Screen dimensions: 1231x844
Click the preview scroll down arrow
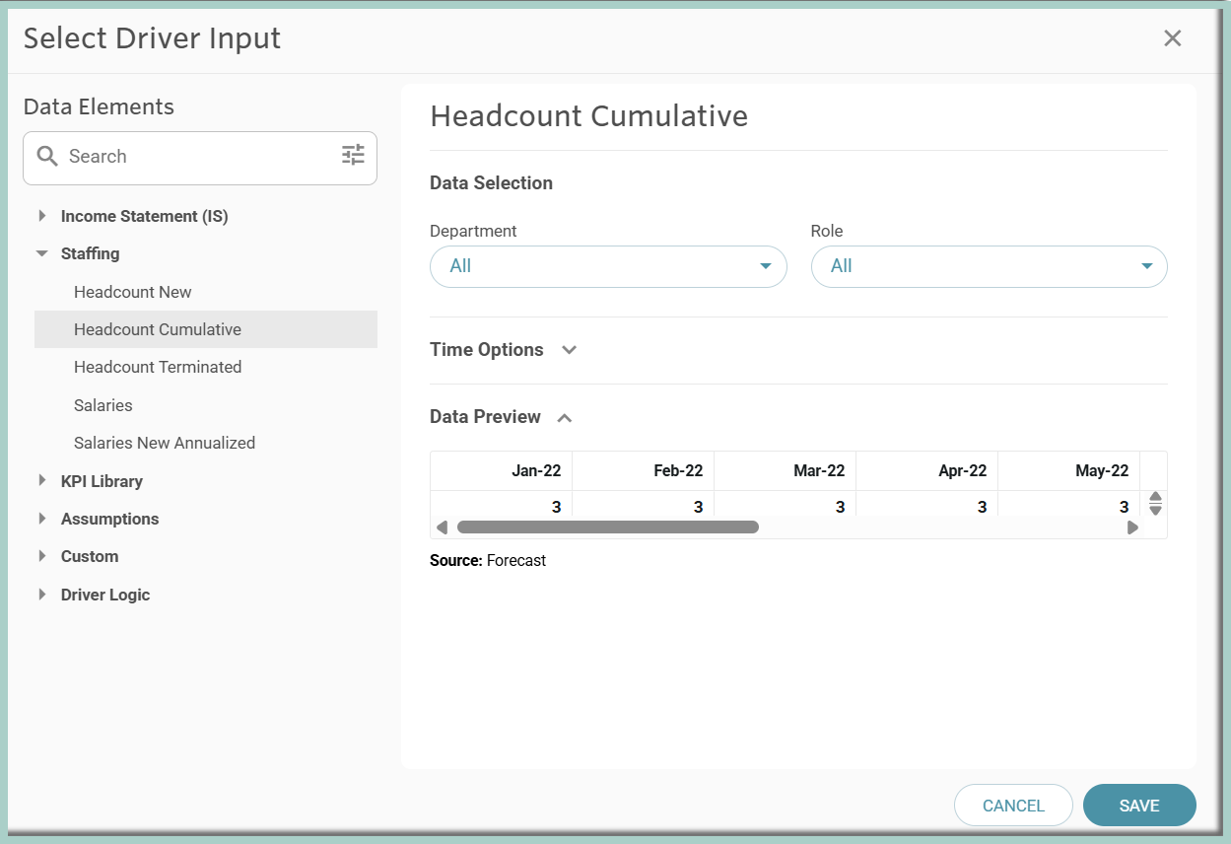pyautogui.click(x=1155, y=510)
